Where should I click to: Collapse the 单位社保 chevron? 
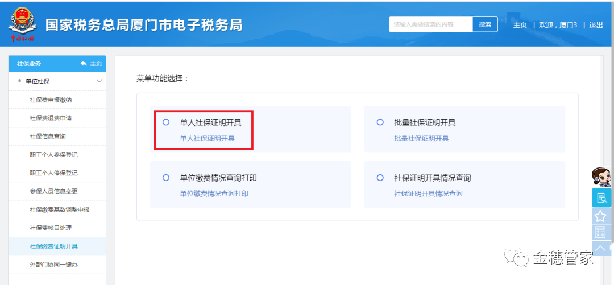tap(99, 81)
